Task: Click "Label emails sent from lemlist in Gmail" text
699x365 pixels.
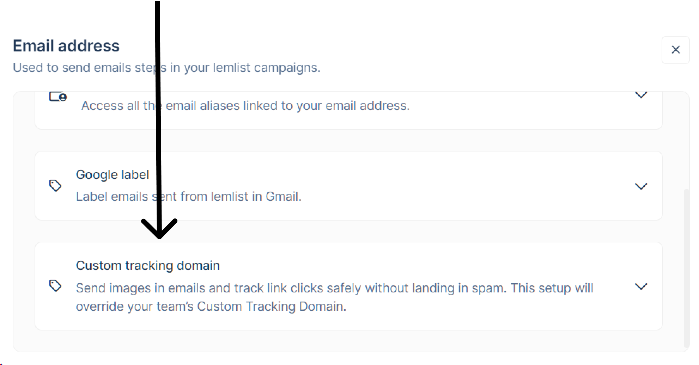Action: [189, 197]
